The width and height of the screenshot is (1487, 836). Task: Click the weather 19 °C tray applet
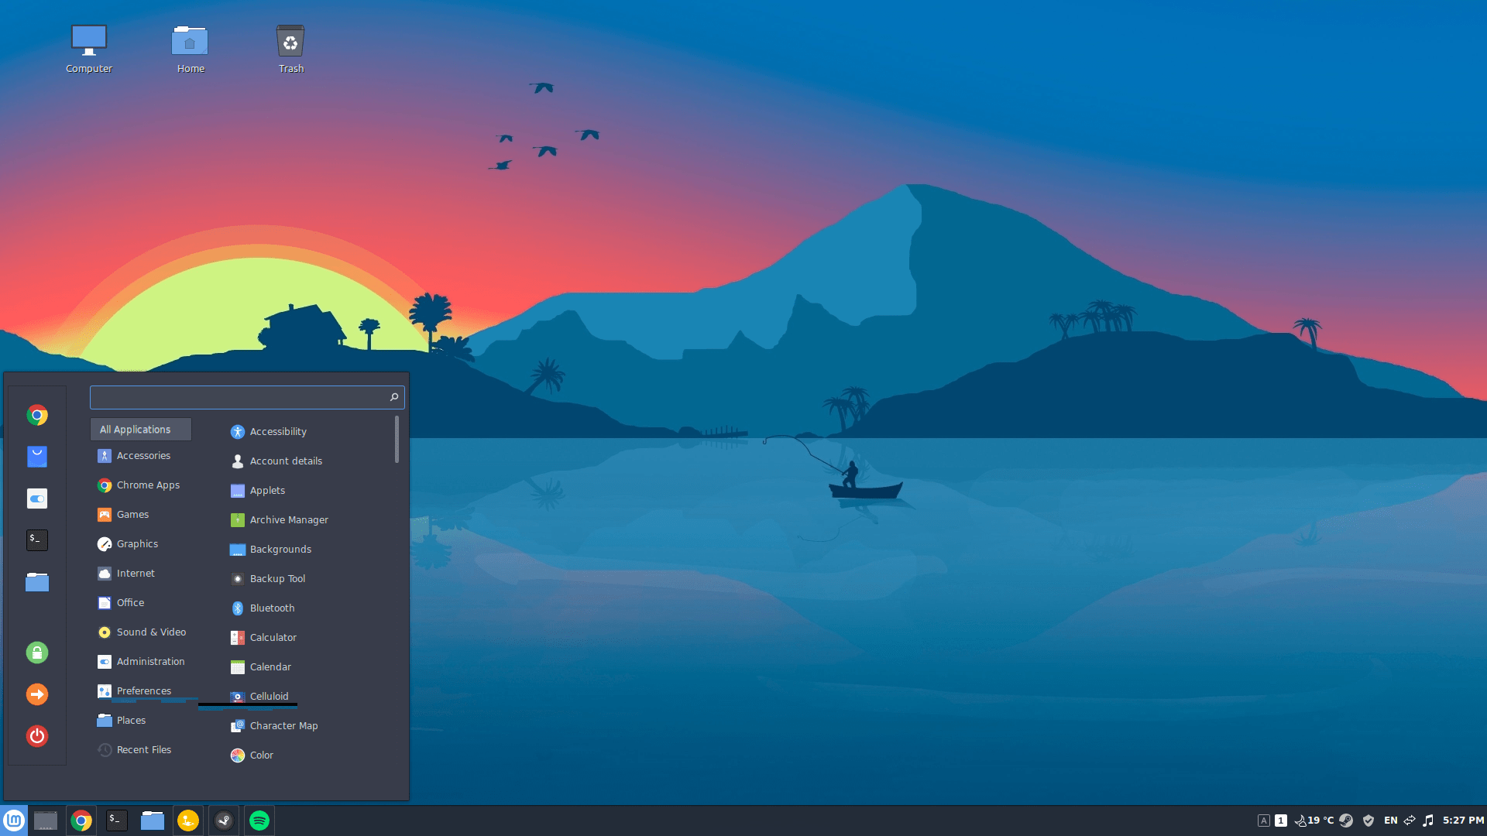(1314, 821)
